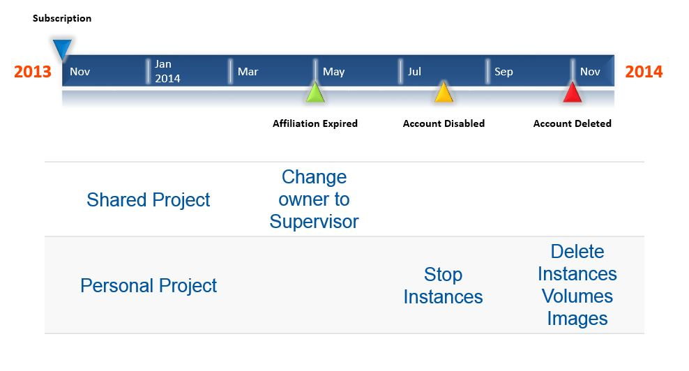689x371 pixels.
Task: Click the Subscription heading text
Action: pos(62,18)
